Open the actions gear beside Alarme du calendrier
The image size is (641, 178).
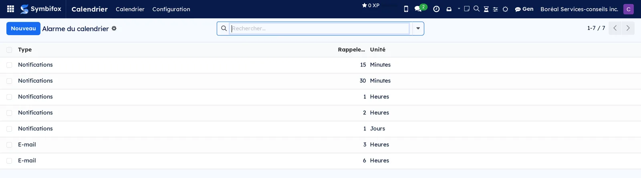click(114, 28)
